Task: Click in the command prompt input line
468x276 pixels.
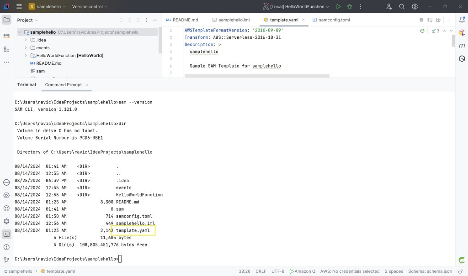Action: (183, 259)
